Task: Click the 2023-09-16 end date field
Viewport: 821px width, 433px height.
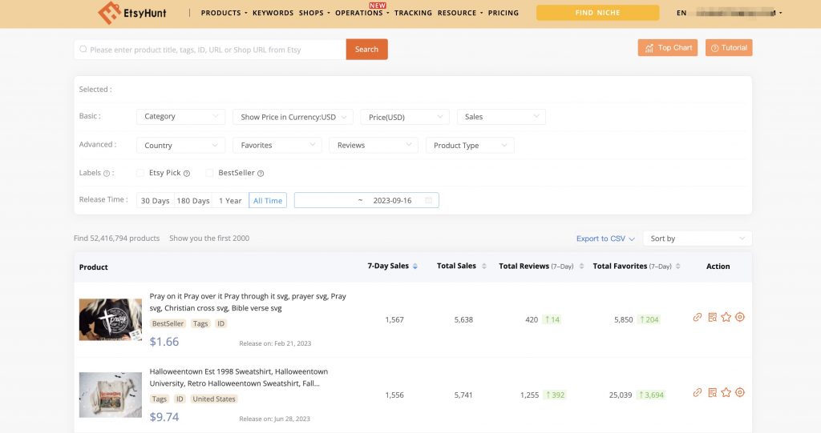Action: click(392, 200)
